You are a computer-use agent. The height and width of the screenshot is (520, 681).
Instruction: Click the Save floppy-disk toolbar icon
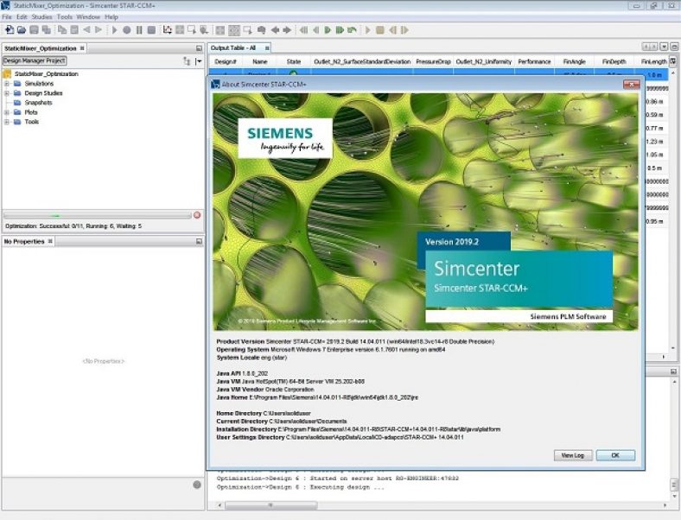(x=34, y=30)
